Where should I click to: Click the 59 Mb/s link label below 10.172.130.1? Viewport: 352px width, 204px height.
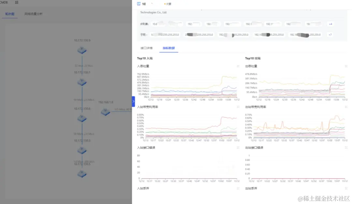(x=84, y=100)
